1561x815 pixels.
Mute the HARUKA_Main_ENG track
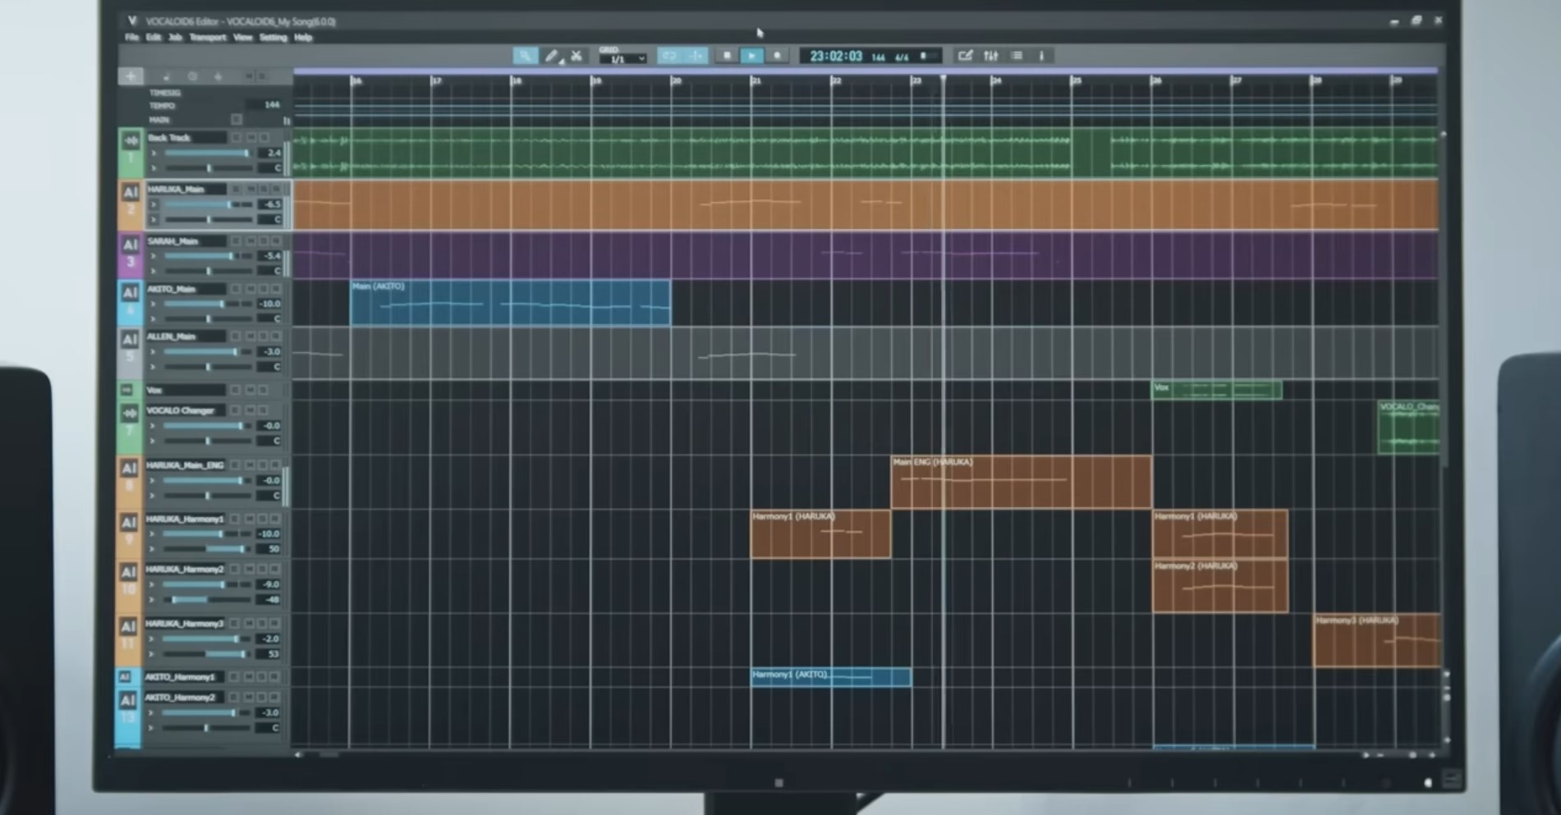[250, 465]
